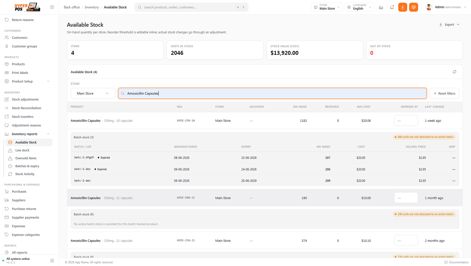The image size is (471, 266).
Task: Go to Stock Reconciliation
Action: tap(26, 108)
